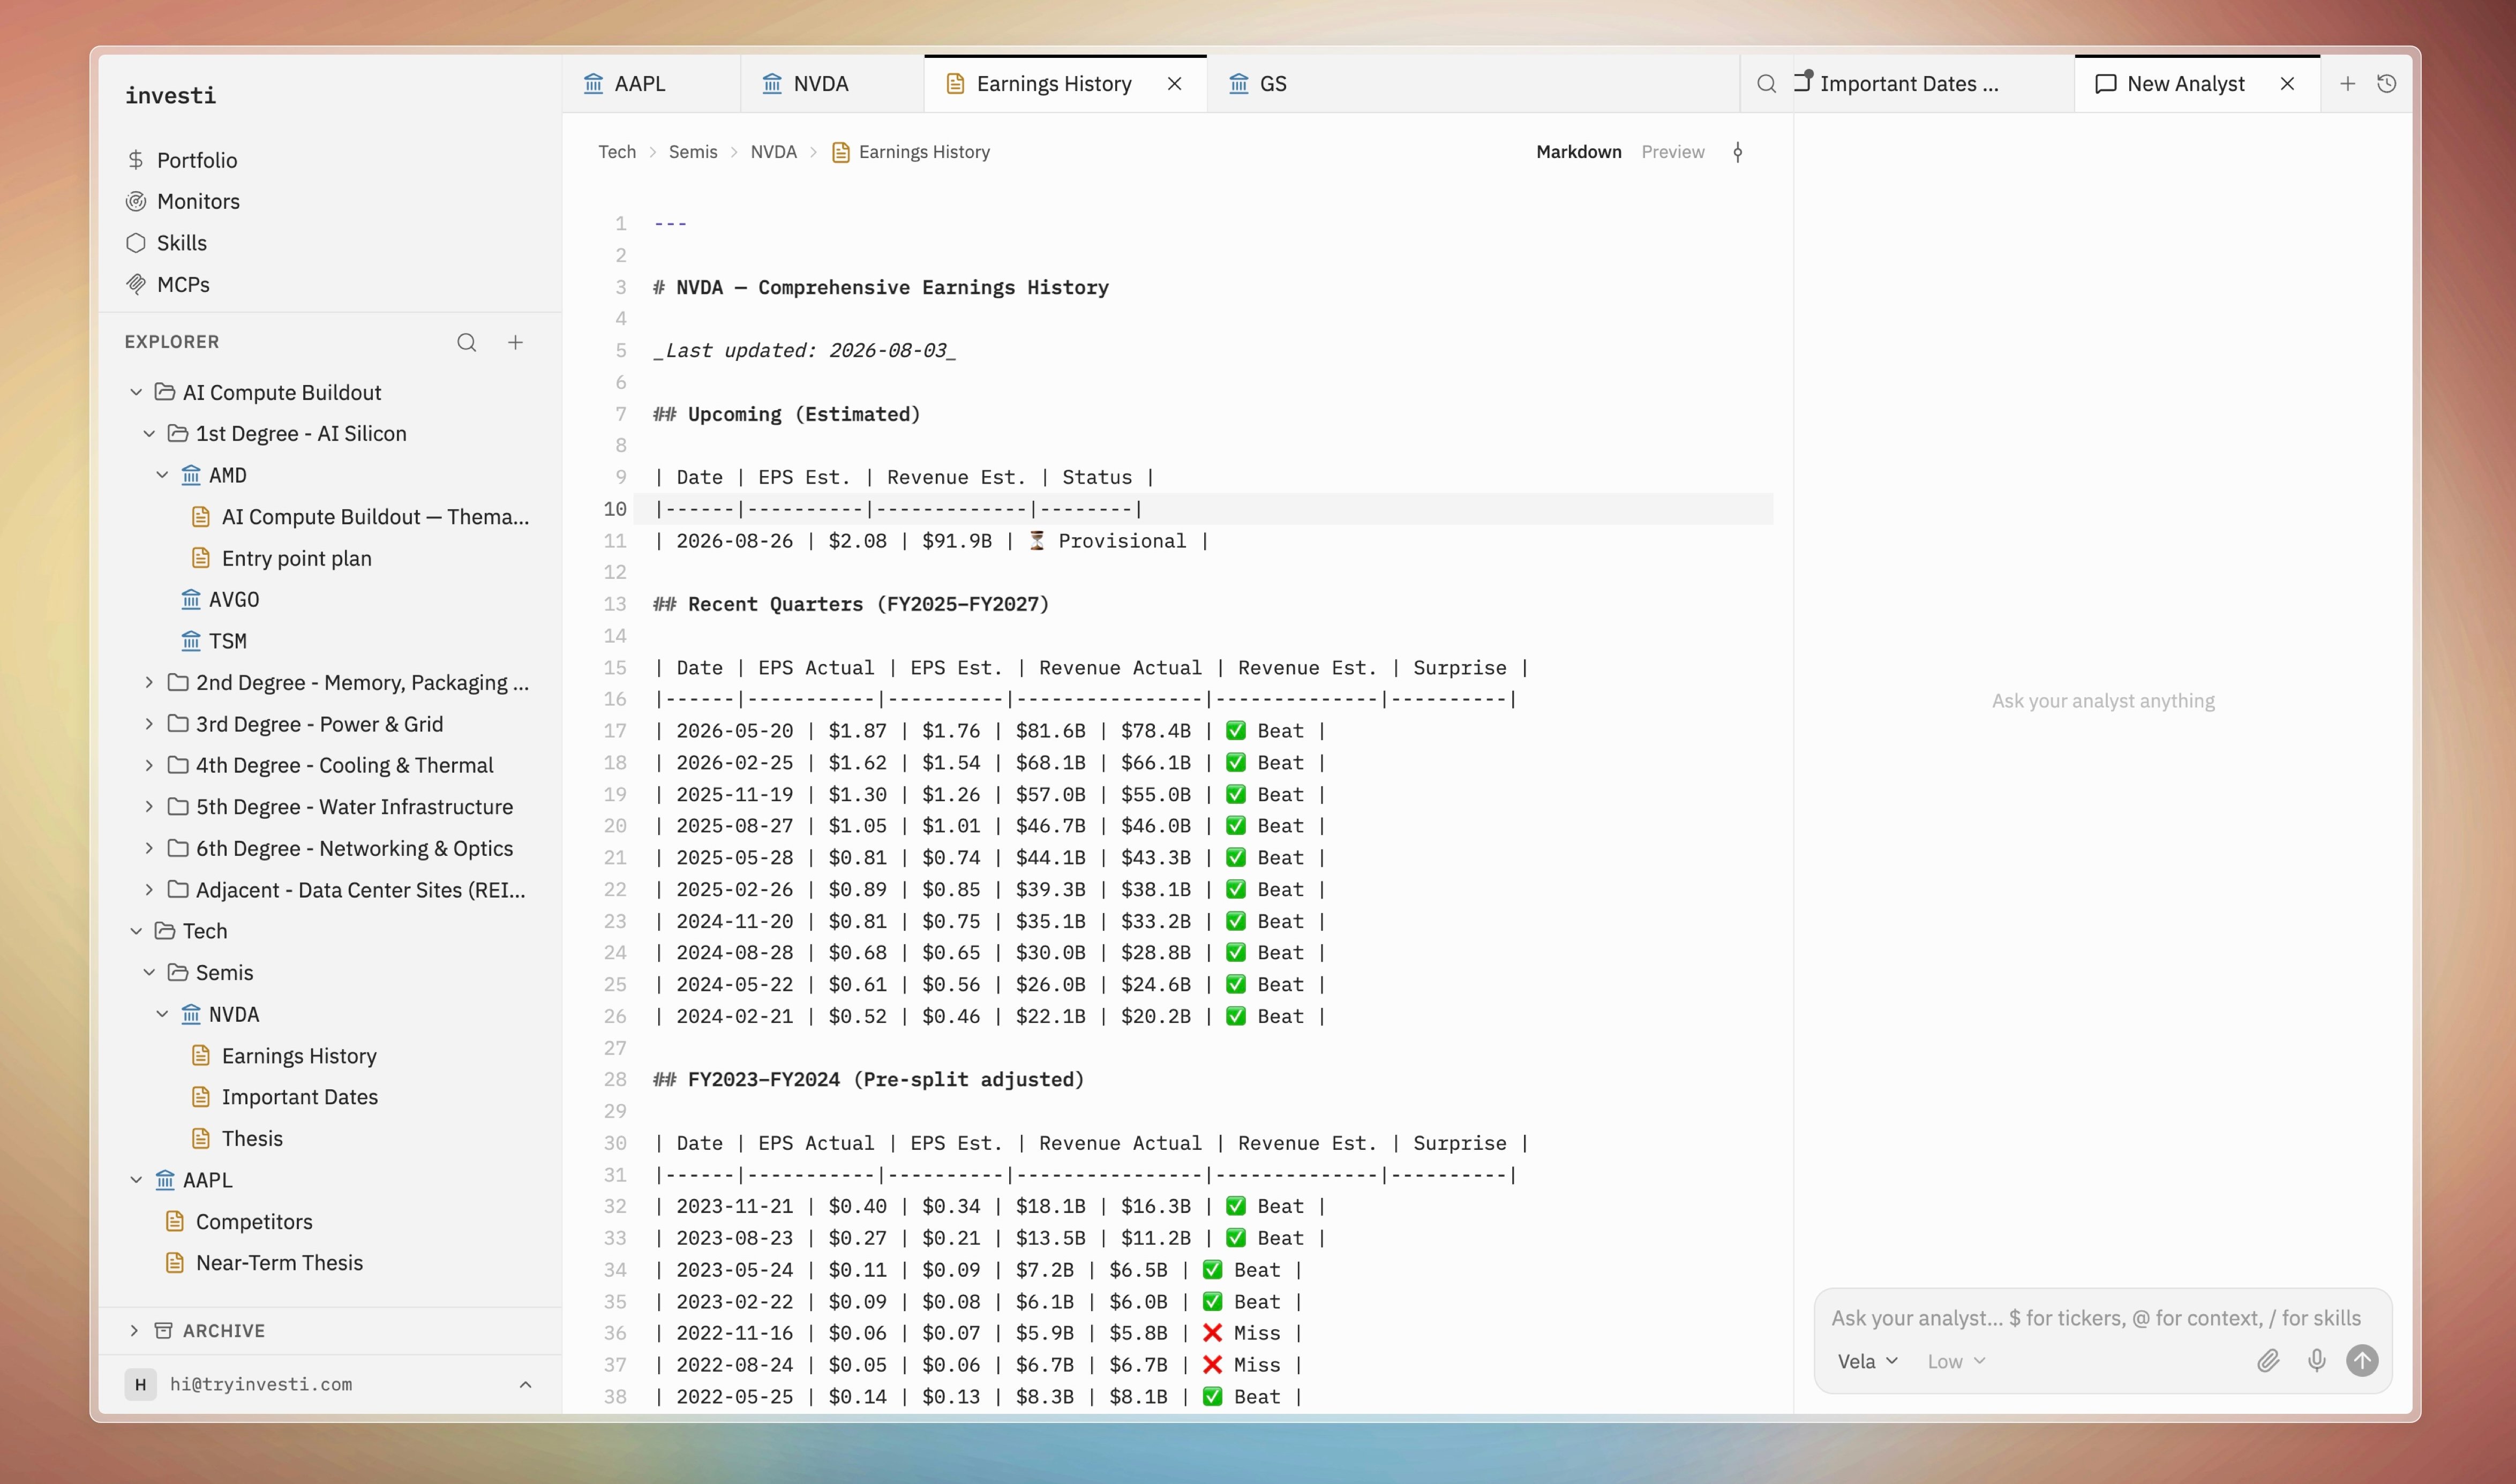Expand the ARCHIVE section
This screenshot has width=2516, height=1484.
(x=134, y=1331)
